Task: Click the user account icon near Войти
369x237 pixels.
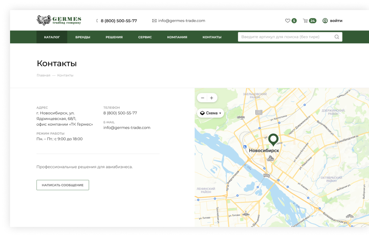Action: click(x=325, y=21)
